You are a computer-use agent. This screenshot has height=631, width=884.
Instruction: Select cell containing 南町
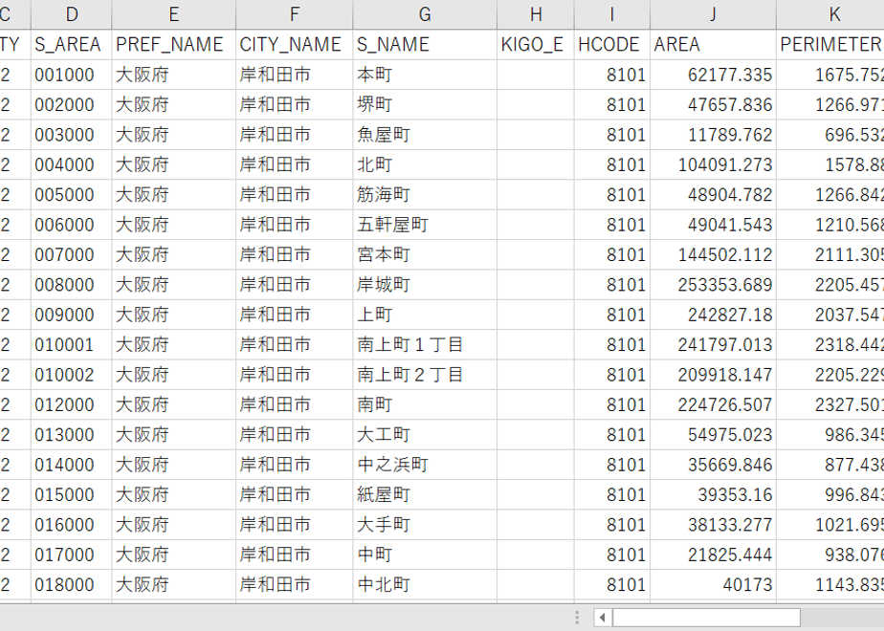425,404
